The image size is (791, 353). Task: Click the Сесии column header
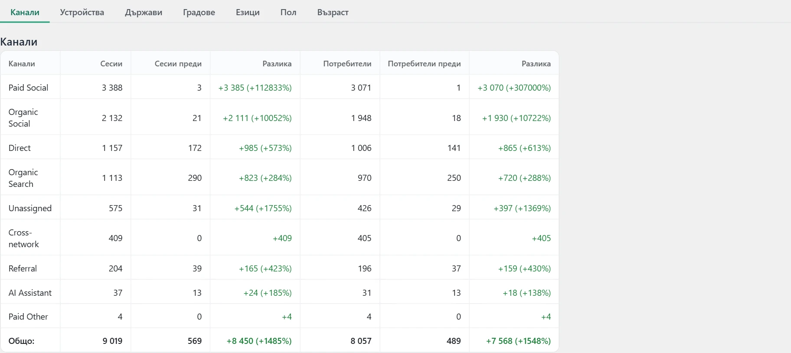tap(111, 64)
